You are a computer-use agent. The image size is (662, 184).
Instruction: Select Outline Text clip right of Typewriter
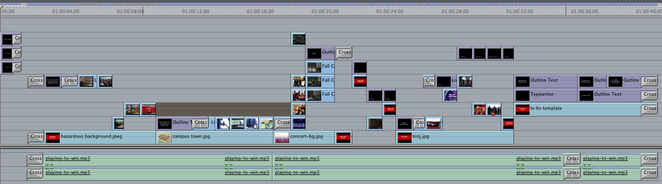pos(609,95)
